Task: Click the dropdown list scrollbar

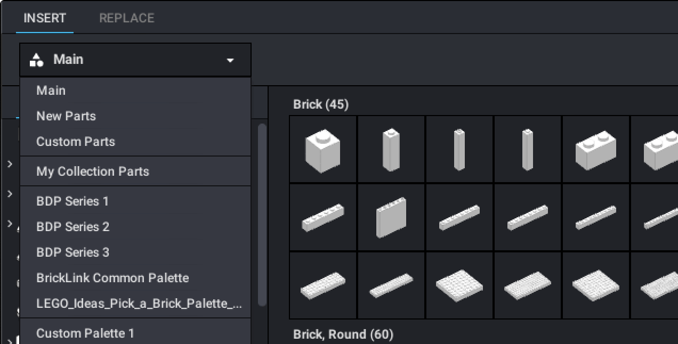Action: [x=261, y=213]
